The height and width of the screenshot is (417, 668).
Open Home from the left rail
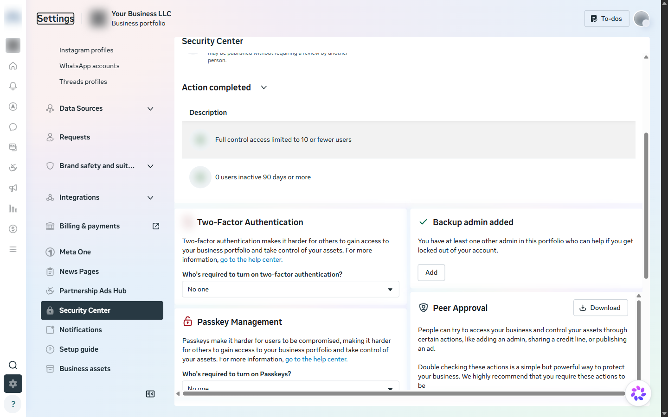pyautogui.click(x=13, y=66)
